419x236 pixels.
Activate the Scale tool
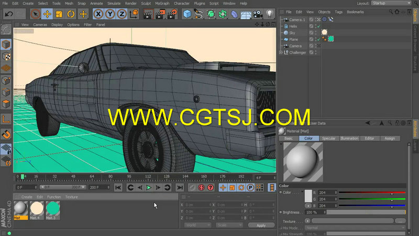click(x=59, y=14)
